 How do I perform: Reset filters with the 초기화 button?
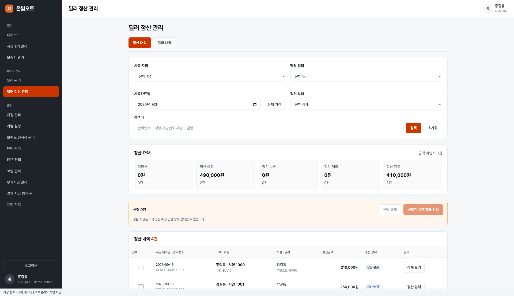[433, 128]
